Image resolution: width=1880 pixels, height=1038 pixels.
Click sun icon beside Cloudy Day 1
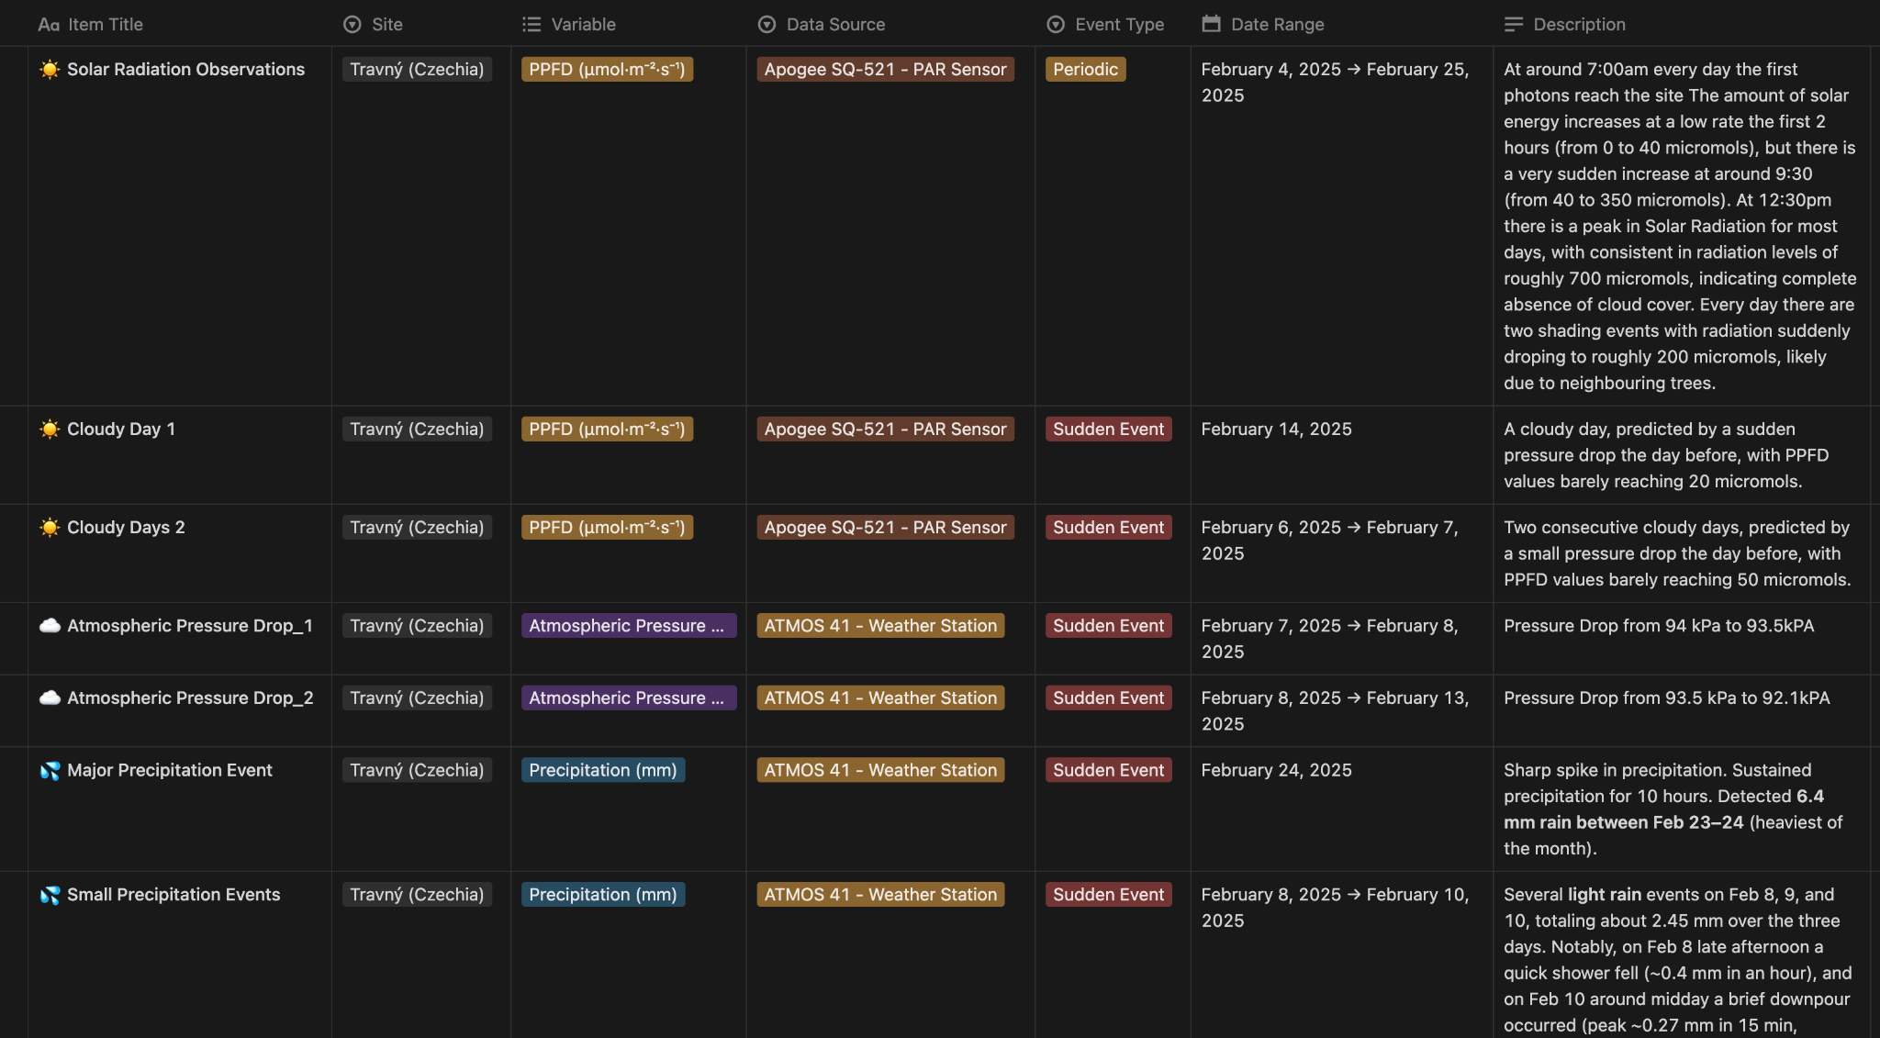[50, 430]
